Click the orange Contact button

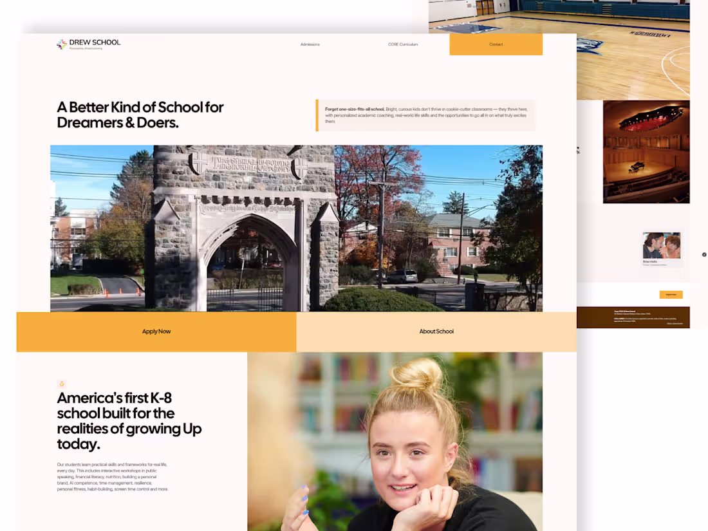(x=496, y=44)
